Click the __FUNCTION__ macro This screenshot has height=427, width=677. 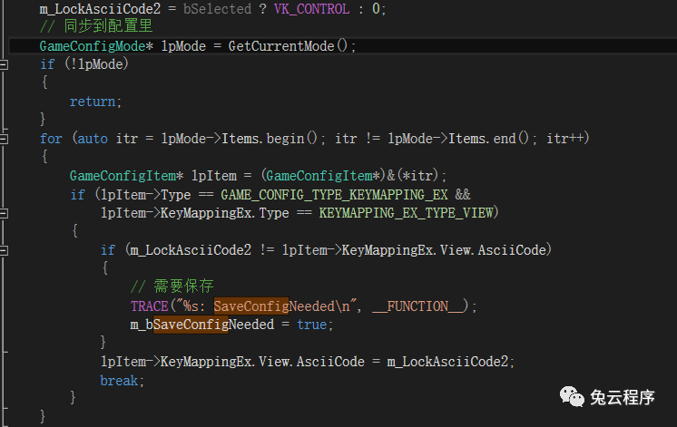pos(417,306)
